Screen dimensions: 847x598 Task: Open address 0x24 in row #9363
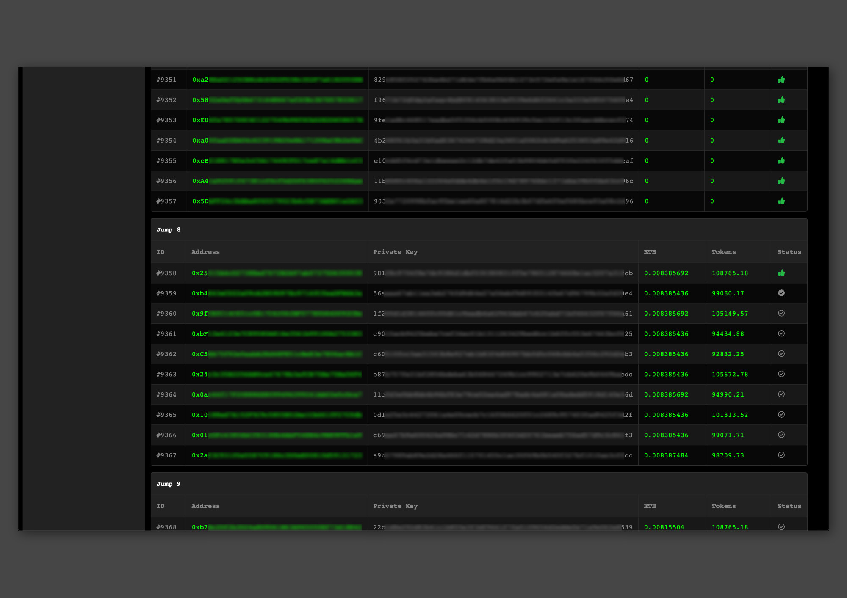pos(277,375)
